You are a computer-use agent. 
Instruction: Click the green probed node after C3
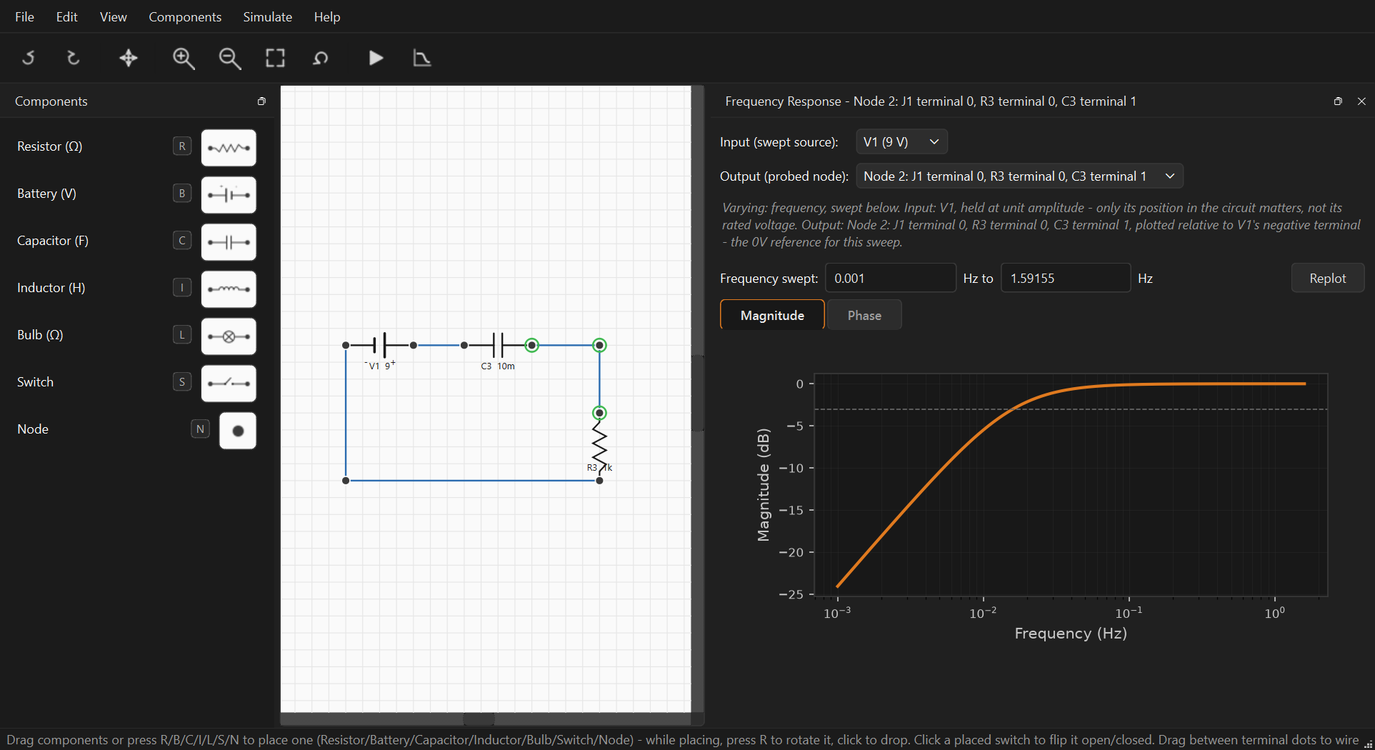point(531,346)
